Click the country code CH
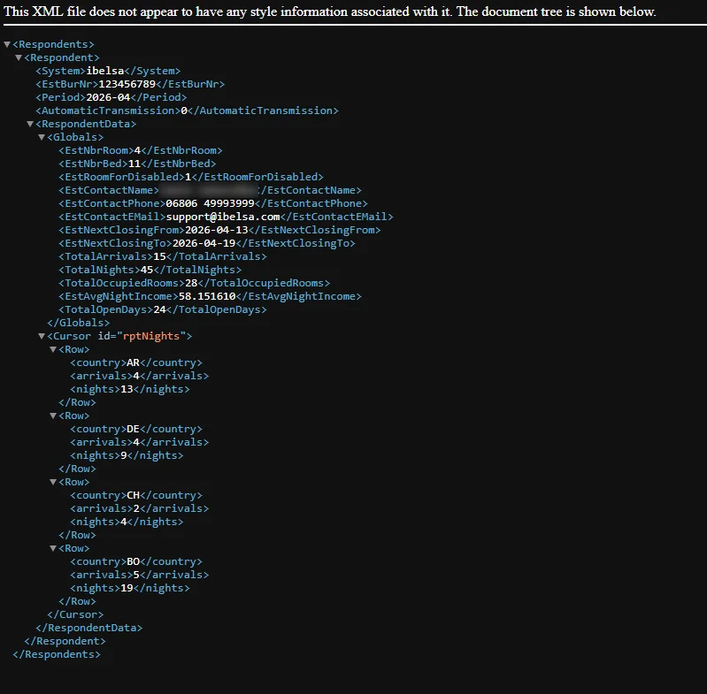The height and width of the screenshot is (694, 707). pos(133,495)
